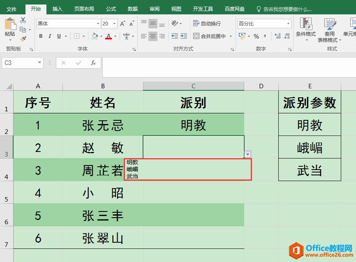Image resolution: width=356 pixels, height=262 pixels.
Task: Click Decrease Decimal icon
Action: pyautogui.click(x=287, y=36)
